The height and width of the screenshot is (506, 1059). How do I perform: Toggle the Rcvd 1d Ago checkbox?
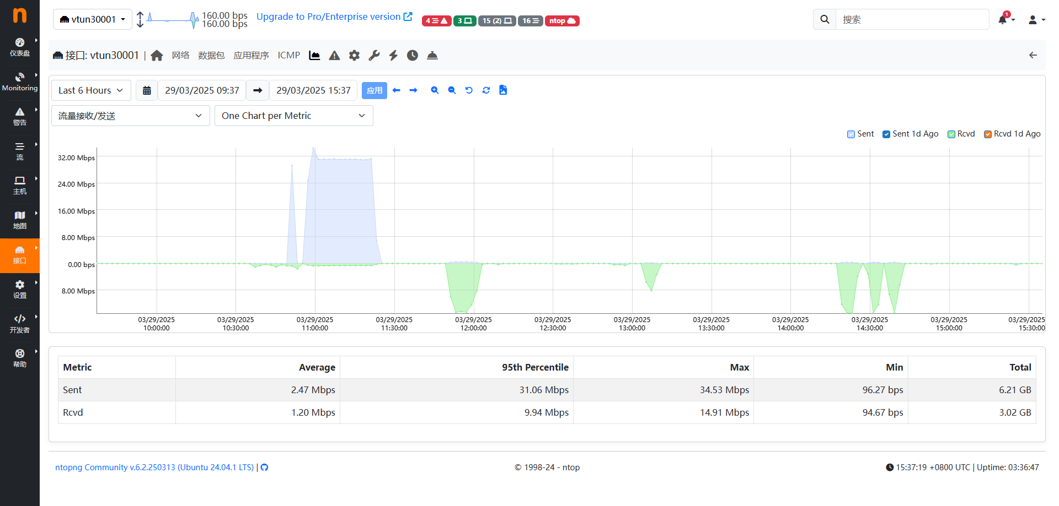988,134
